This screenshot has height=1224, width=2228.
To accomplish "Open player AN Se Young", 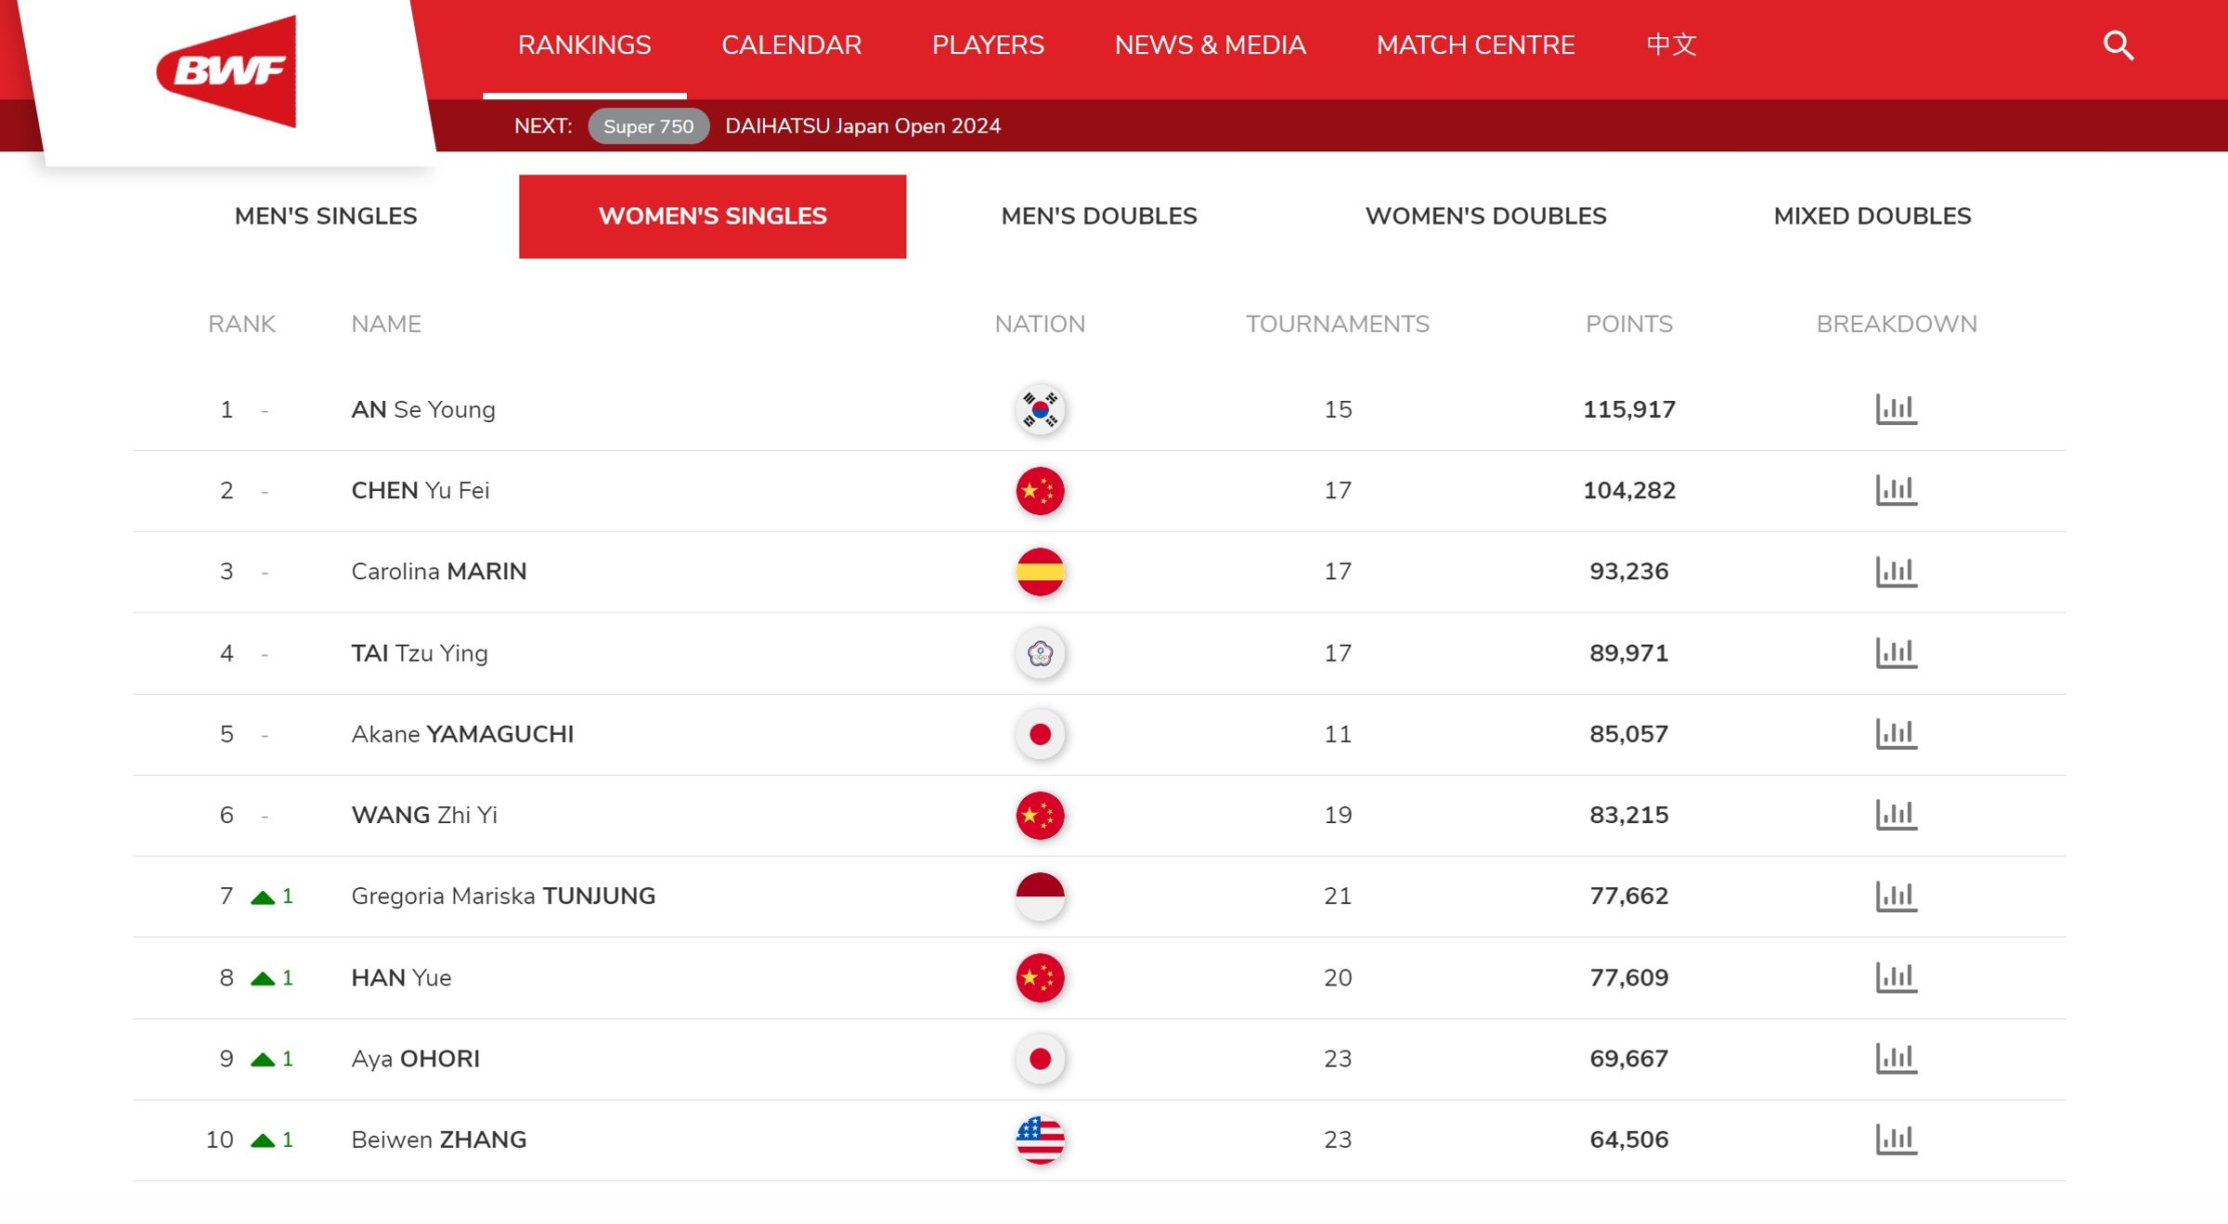I will 423,409.
